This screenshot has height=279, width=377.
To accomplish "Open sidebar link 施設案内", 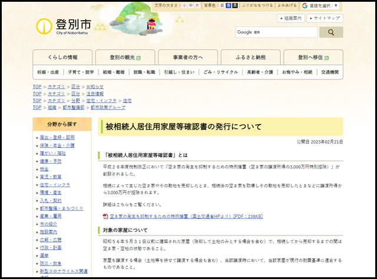I will [x=48, y=232].
